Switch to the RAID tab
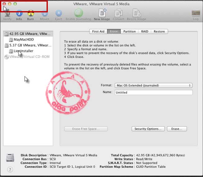Viewport: 203px width, 177px height. click(145, 31)
